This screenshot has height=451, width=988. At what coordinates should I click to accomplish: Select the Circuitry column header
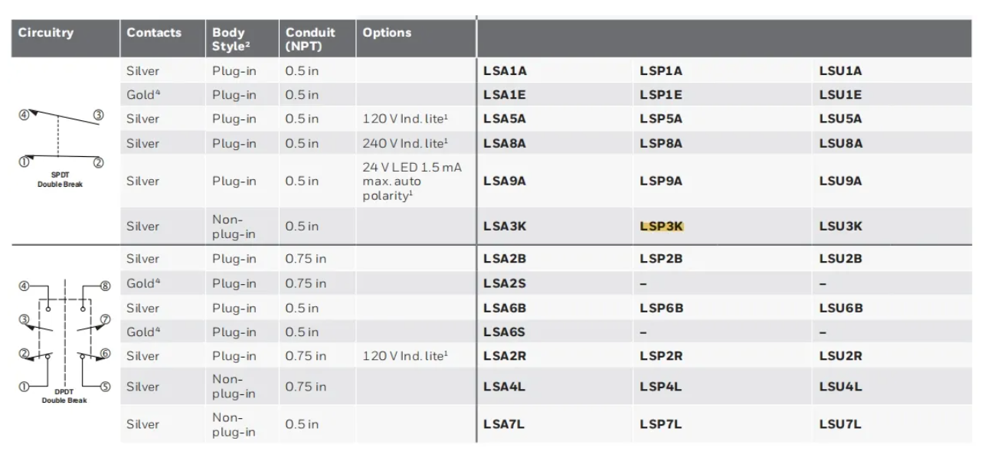point(46,33)
